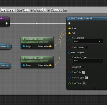Collapse the Line Trace node advanced pins arrow
The height and width of the screenshot is (105, 107).
pyautogui.click(x=95, y=88)
